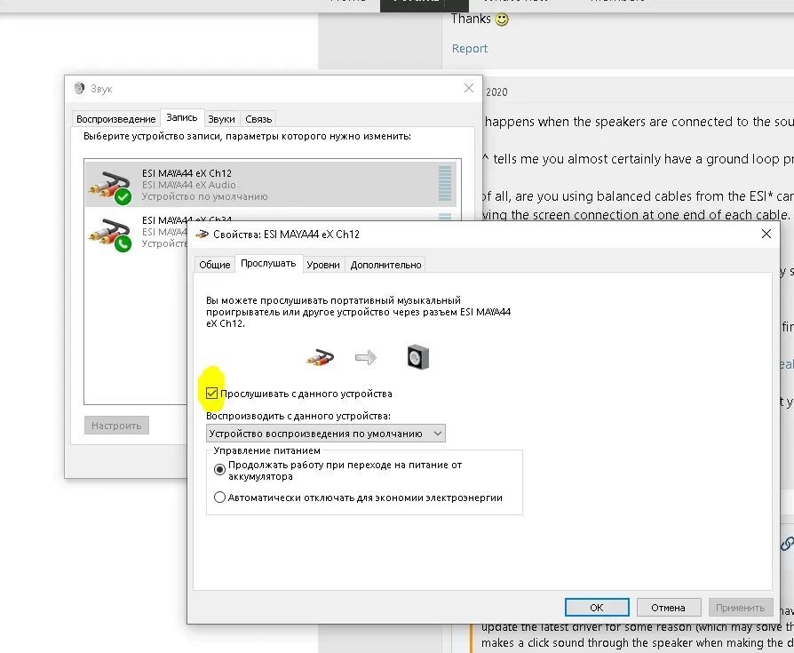Click the Воспроизводить с данного устройства label
This screenshot has height=653, width=794.
click(298, 416)
